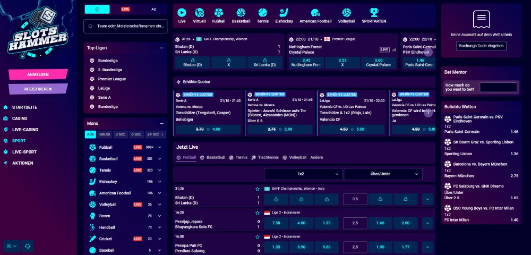Open support headset icon in sidebar

[27, 246]
